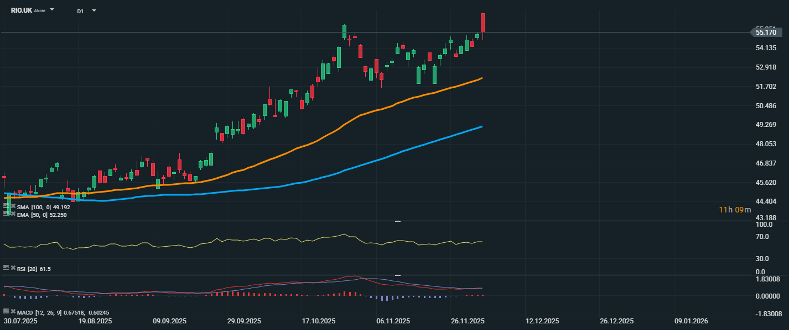789x330 pixels.
Task: Remove the MACD indicator
Action: tap(13, 311)
